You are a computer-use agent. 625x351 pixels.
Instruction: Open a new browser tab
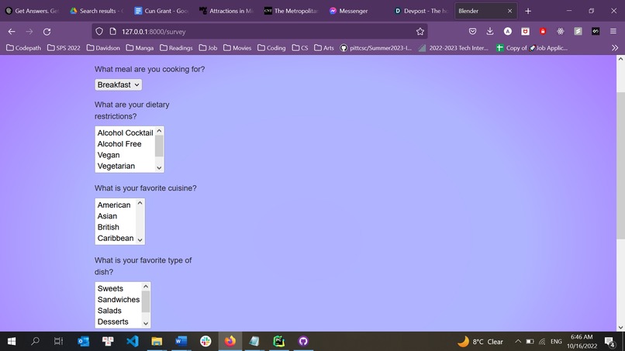[528, 11]
